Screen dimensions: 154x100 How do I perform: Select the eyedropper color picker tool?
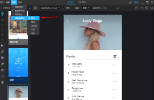tap(2, 64)
